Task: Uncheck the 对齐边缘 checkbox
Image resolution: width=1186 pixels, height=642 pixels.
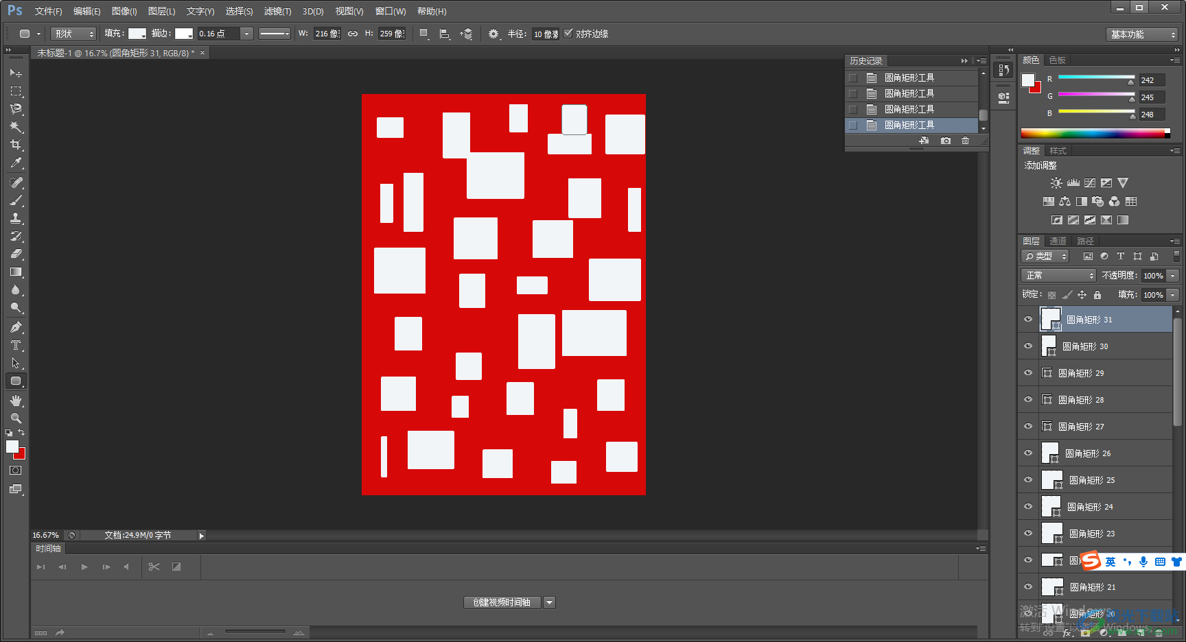Action: (568, 34)
